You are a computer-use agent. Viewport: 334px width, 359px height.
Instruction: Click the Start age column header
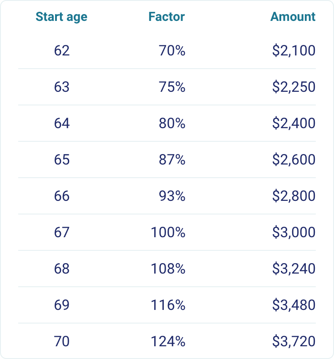[61, 17]
